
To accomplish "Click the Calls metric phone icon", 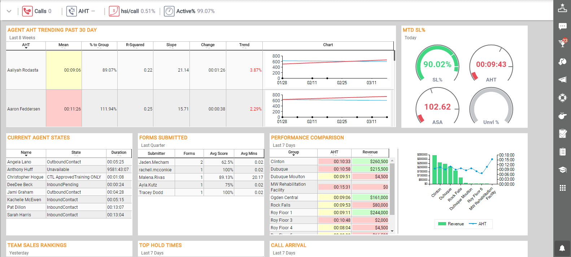I will pyautogui.click(x=27, y=11).
